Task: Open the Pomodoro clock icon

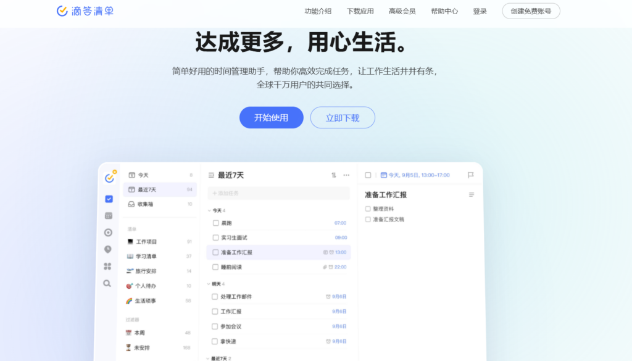Action: (107, 249)
